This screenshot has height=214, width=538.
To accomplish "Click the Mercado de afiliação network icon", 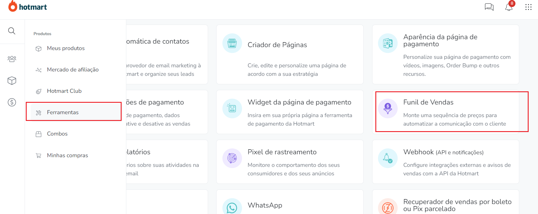I will click(x=38, y=70).
